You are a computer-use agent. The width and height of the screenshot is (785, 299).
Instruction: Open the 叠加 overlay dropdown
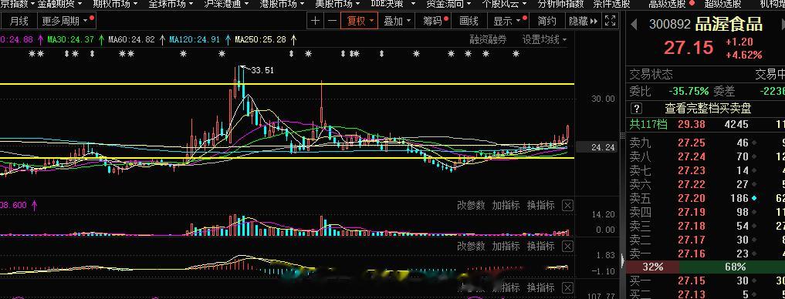point(398,21)
